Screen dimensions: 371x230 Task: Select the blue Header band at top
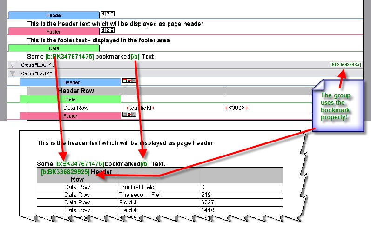[54, 15]
